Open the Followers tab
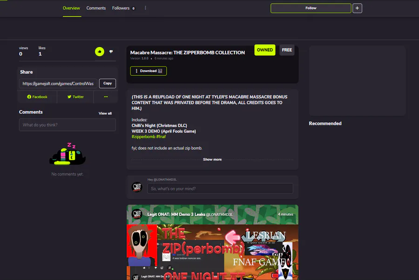Viewport: 419px width, 280px height. coord(123,8)
